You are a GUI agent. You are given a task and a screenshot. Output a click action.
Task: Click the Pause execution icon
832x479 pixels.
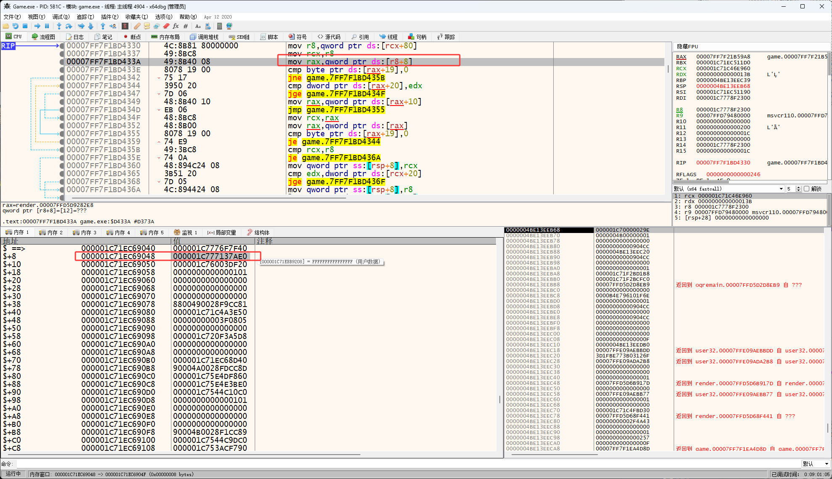[47, 26]
